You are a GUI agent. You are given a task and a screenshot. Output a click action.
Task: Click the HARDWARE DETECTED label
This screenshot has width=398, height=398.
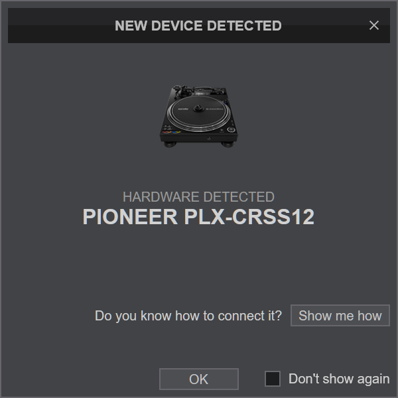click(x=198, y=197)
